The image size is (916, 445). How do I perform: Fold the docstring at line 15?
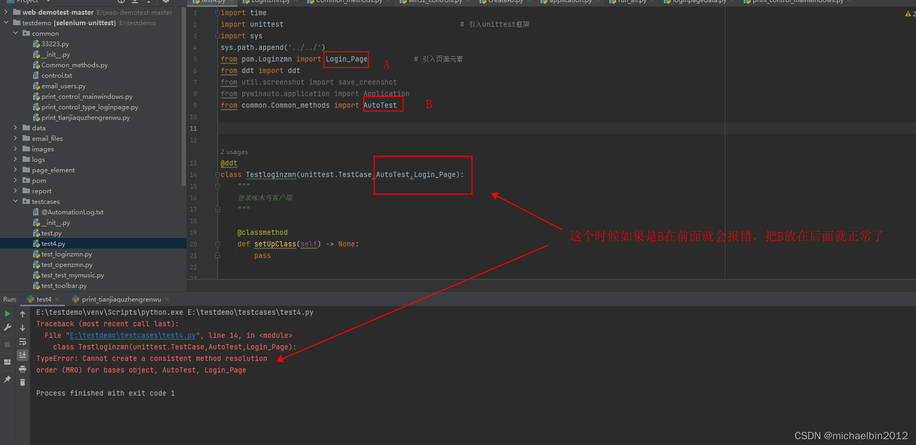click(217, 186)
